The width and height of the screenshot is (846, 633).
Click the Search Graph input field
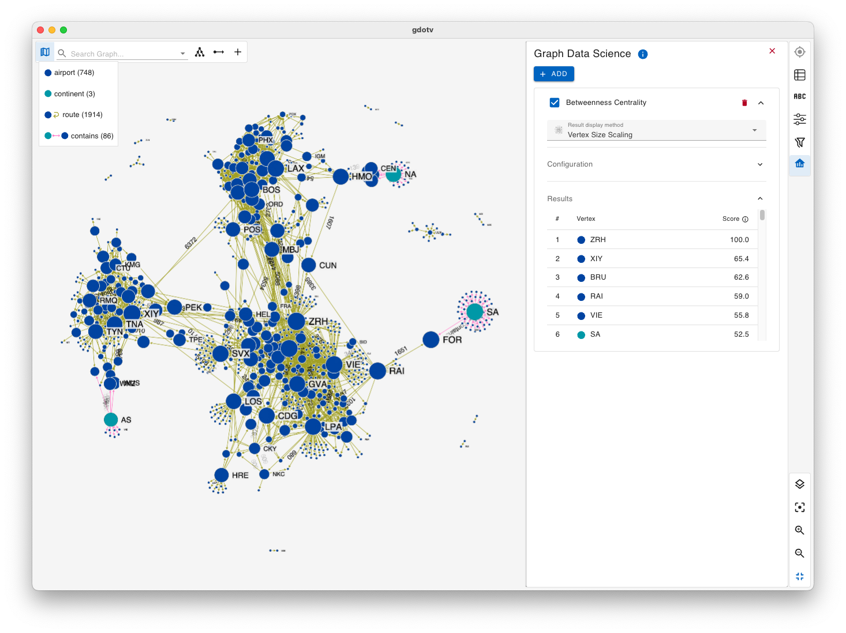click(x=123, y=54)
